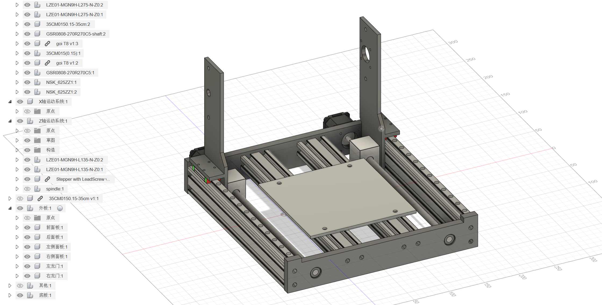The height and width of the screenshot is (305, 602).
Task: Click component icon of X轴运动系统:1
Action: pos(30,102)
